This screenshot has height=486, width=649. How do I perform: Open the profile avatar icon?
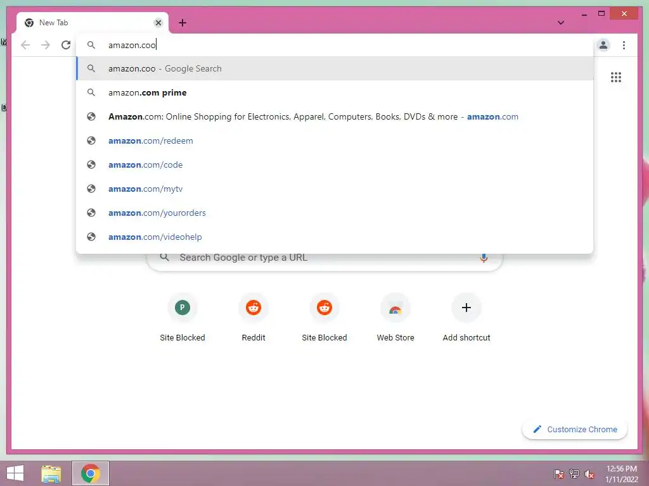click(x=603, y=45)
